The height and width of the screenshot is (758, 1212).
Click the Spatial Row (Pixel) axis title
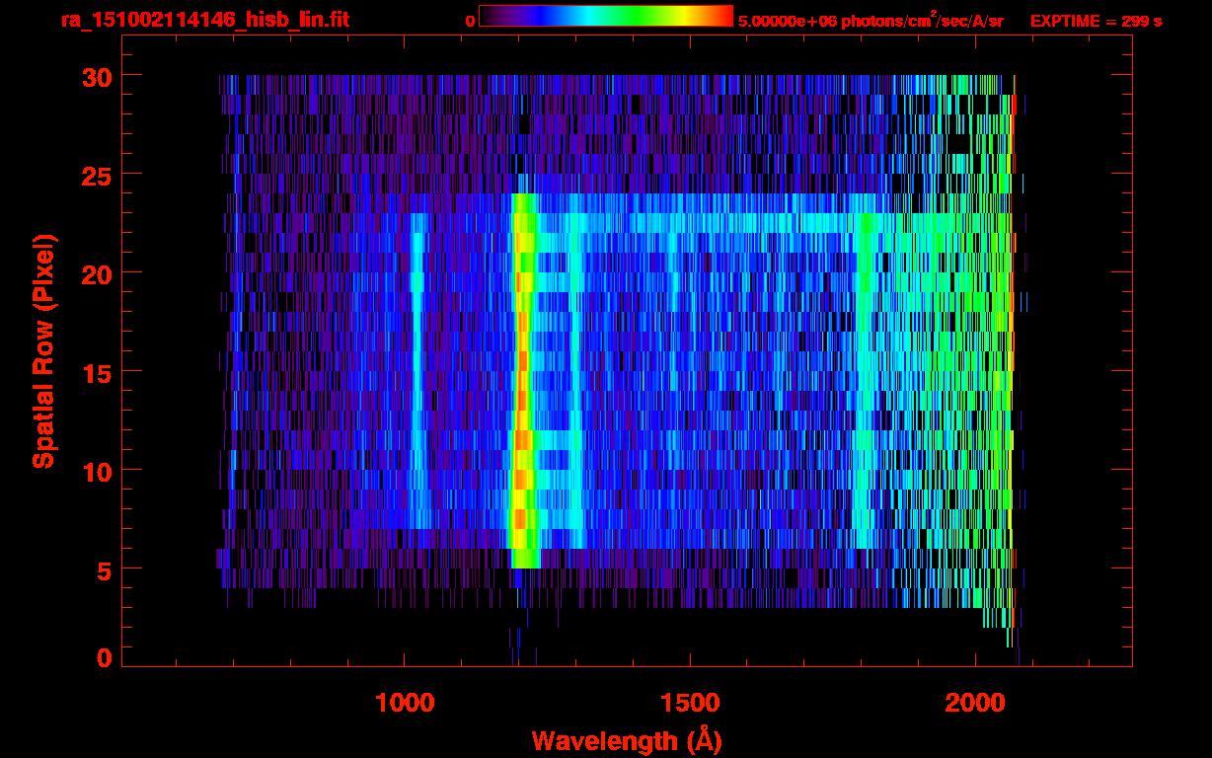point(43,350)
